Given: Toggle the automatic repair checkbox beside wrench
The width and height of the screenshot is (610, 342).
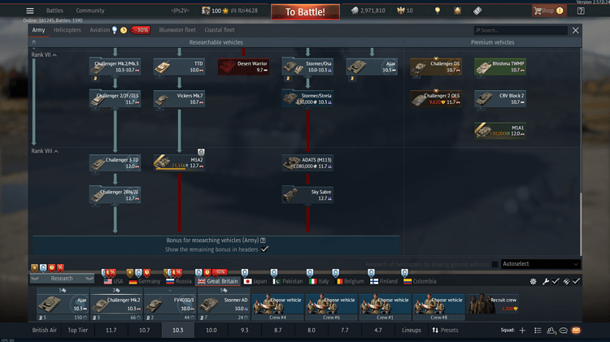Looking at the screenshot, I should pos(556,281).
